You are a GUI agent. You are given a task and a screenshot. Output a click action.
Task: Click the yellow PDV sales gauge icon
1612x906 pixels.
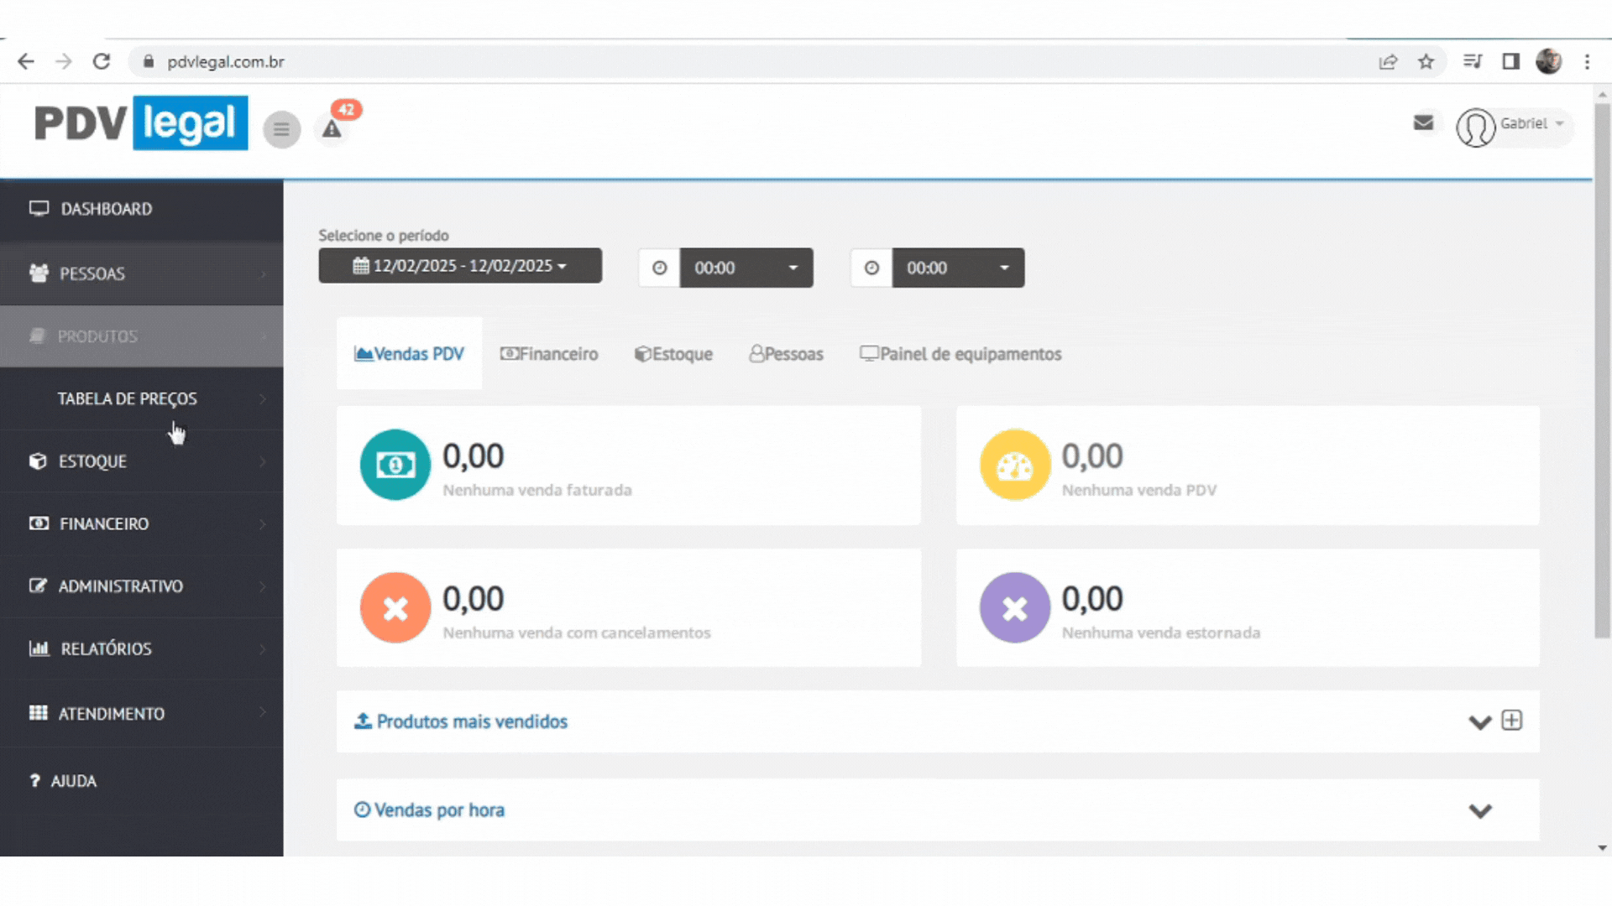point(1014,465)
